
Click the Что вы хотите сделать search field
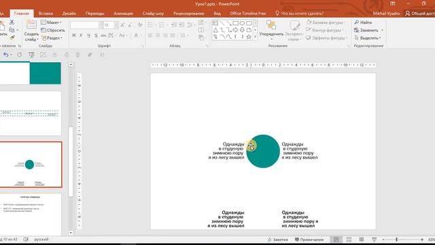[x=299, y=14]
